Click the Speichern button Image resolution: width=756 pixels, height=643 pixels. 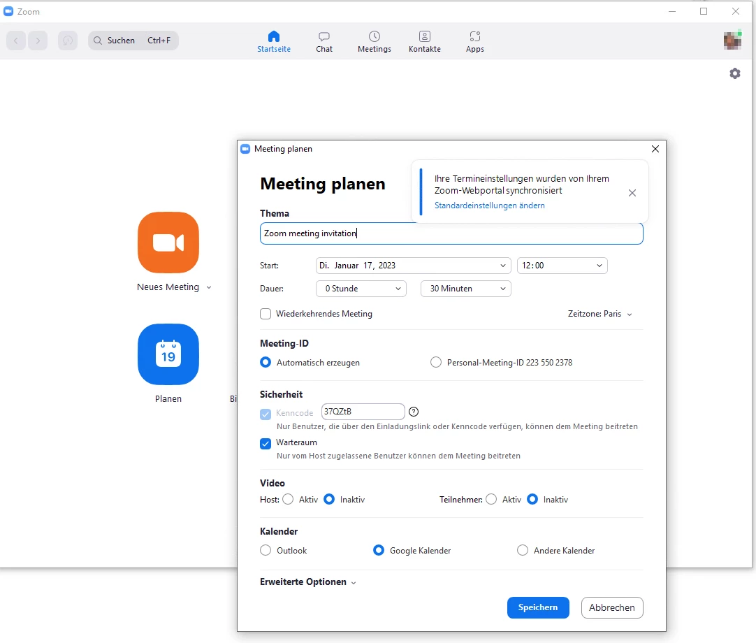click(x=538, y=608)
